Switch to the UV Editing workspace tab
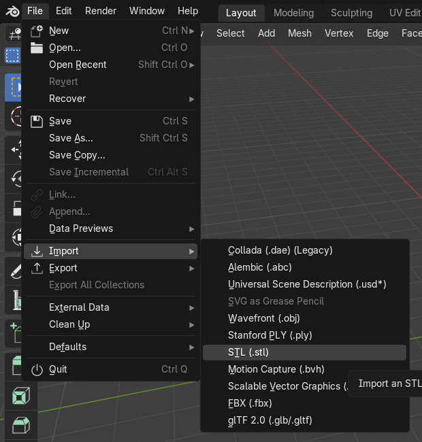This screenshot has height=442, width=422. click(405, 13)
